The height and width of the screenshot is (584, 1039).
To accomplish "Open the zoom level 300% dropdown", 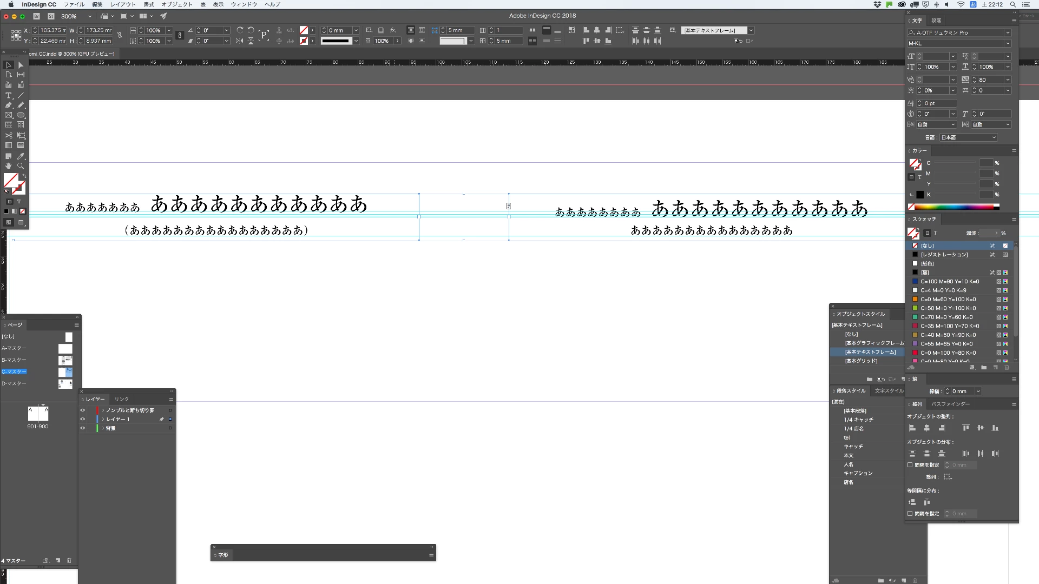I will (x=90, y=16).
